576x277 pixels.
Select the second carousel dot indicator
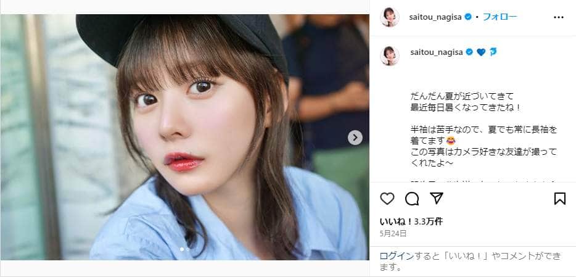pyautogui.click(x=187, y=249)
